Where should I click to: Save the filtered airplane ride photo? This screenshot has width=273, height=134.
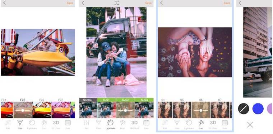[70, 3]
